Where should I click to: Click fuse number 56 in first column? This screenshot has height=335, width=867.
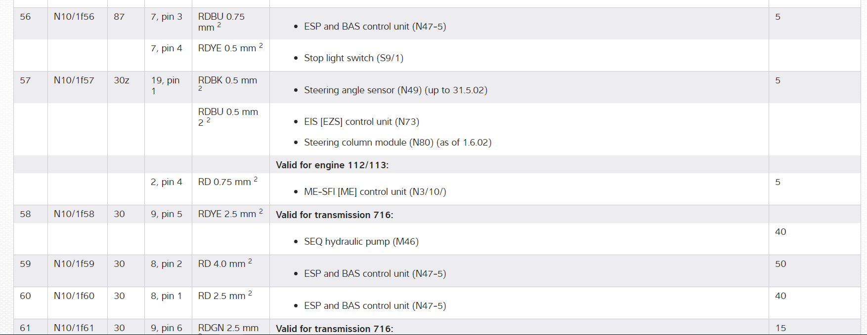[25, 17]
